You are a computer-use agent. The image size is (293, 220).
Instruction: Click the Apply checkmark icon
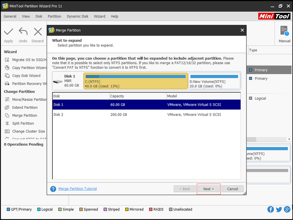tap(8, 32)
